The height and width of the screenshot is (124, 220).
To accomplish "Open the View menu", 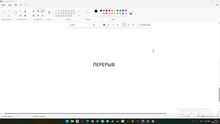I will [x=10, y=5].
